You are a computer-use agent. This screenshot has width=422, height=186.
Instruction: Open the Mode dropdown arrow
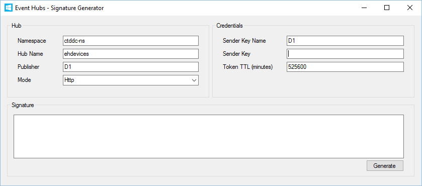(194, 80)
